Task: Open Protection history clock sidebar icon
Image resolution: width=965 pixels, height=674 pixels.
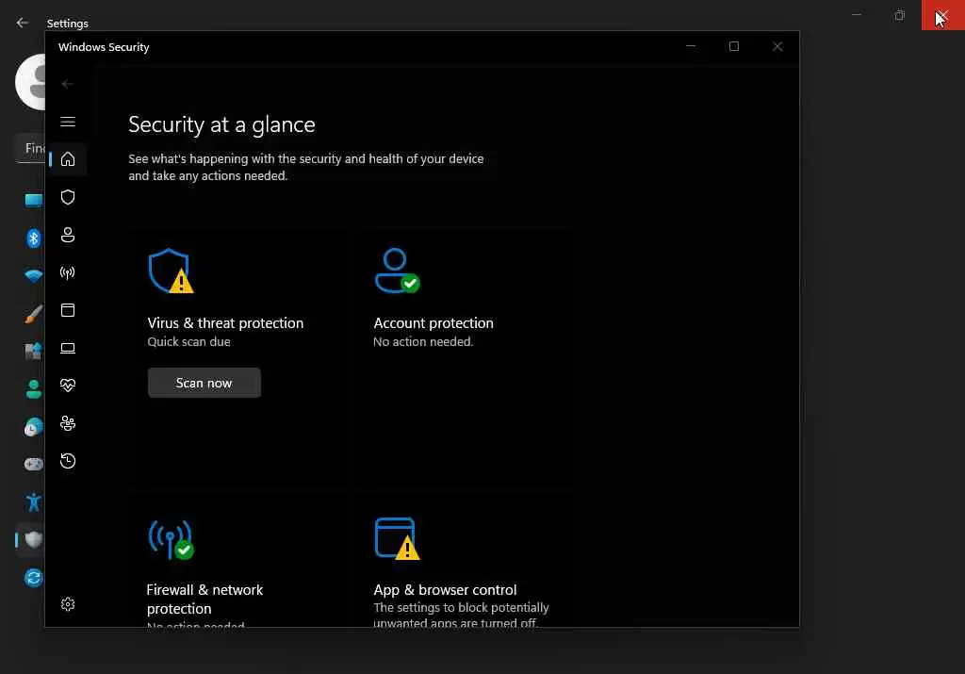Action: (68, 461)
